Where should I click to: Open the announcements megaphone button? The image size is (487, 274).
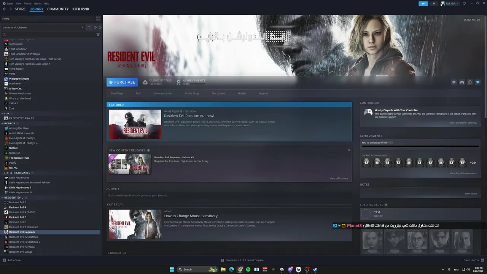423,3
